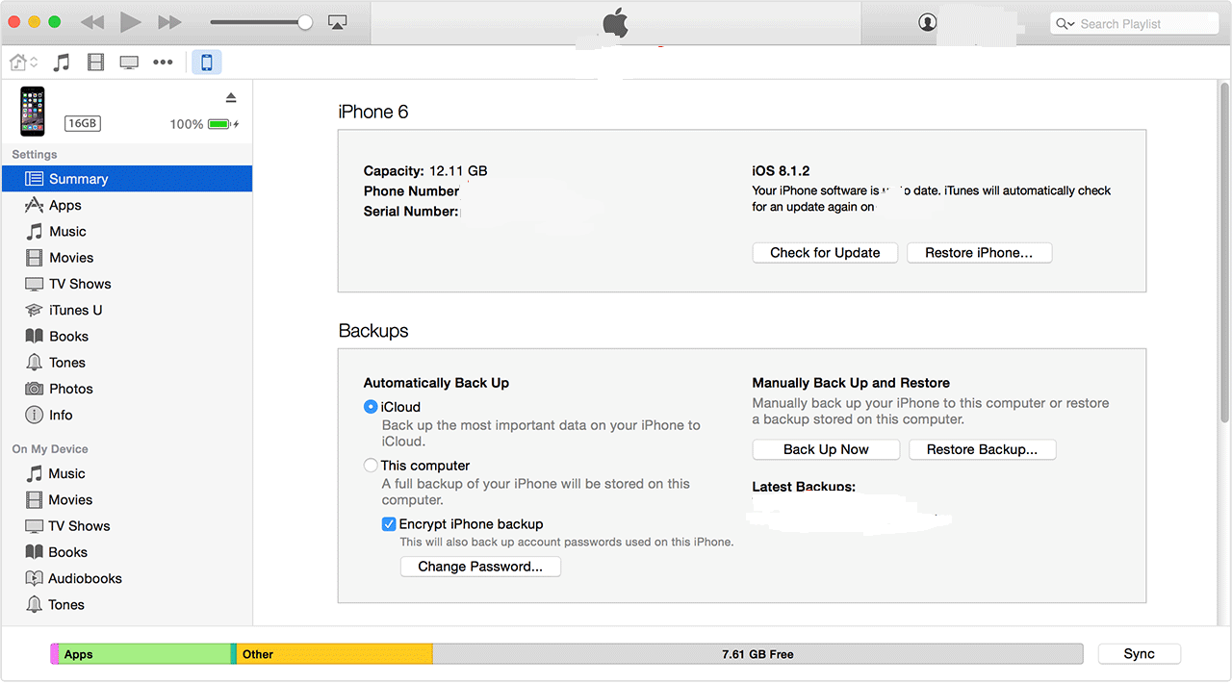Open the Movies library film icon

(95, 63)
